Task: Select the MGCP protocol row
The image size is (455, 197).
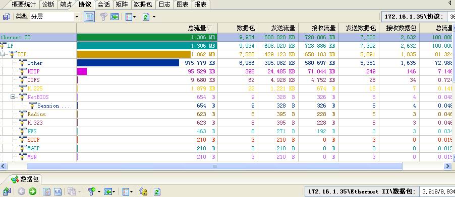Action: click(x=226, y=148)
